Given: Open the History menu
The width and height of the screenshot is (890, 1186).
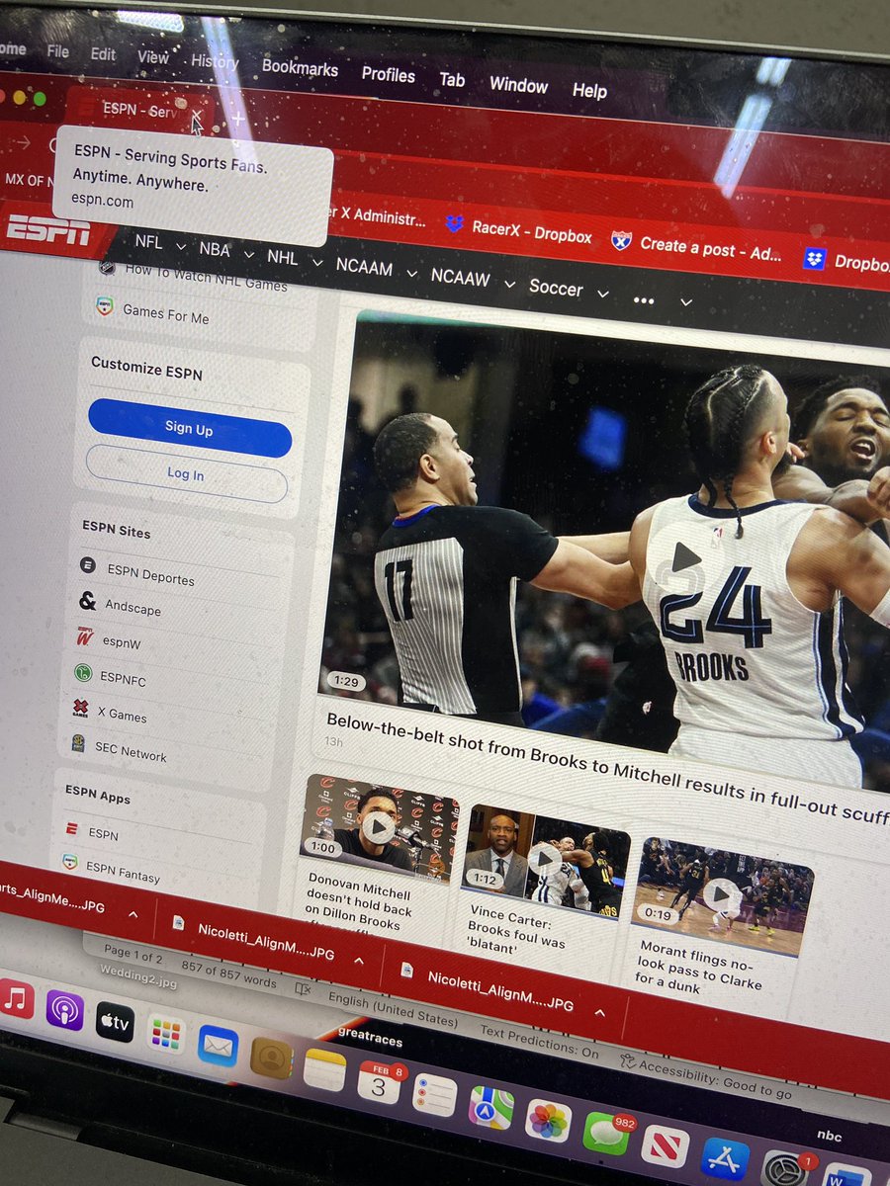Looking at the screenshot, I should point(215,61).
